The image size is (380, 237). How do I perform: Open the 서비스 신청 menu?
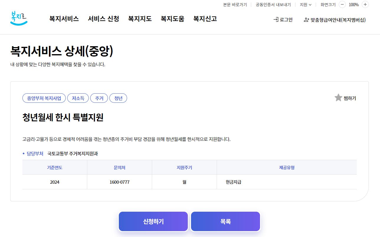(x=103, y=19)
